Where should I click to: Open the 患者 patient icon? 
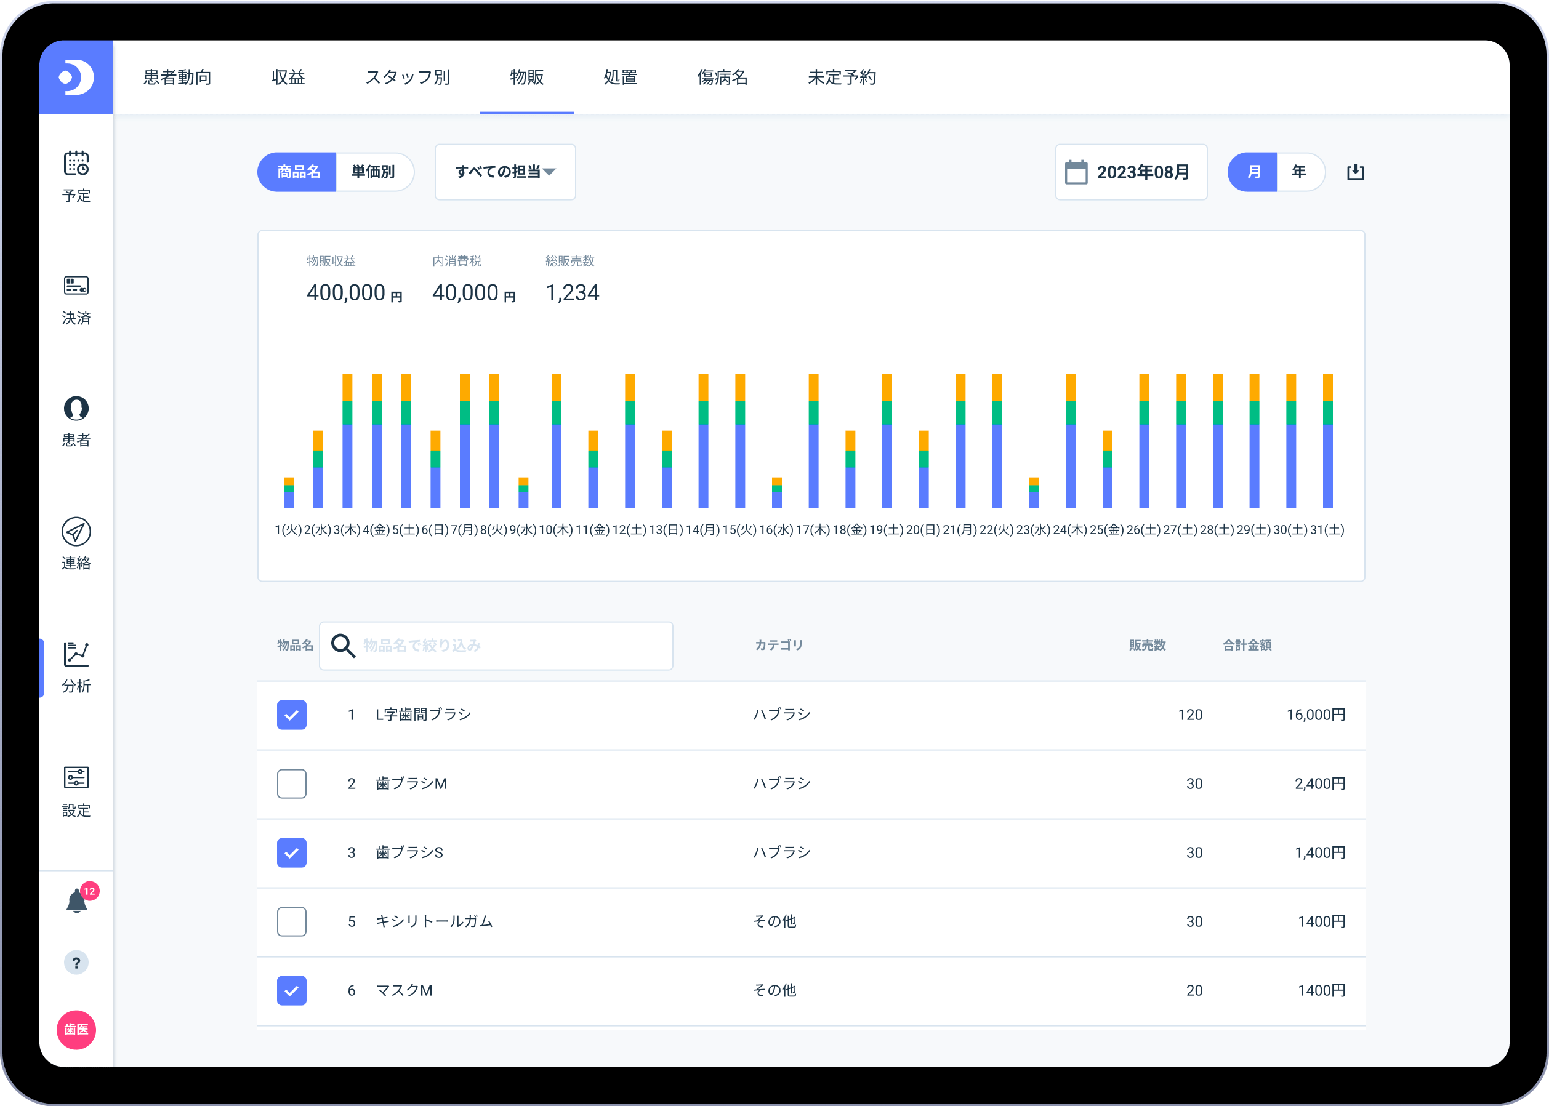76,409
